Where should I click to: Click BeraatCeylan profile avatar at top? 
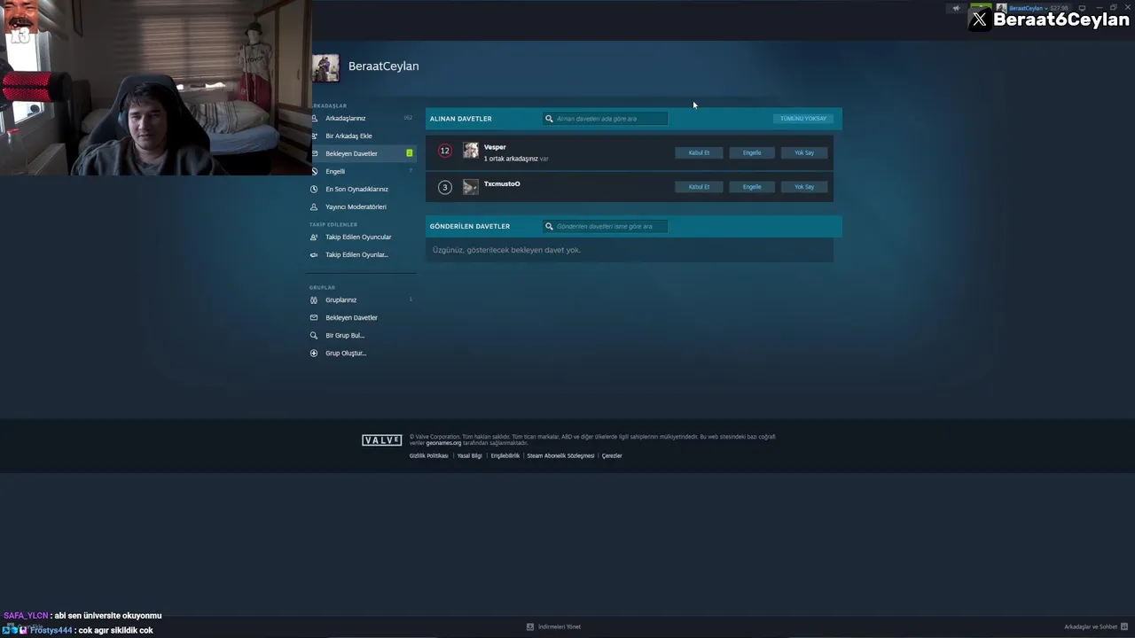tap(325, 68)
